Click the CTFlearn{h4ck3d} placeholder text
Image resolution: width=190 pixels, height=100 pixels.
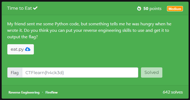point(45,73)
